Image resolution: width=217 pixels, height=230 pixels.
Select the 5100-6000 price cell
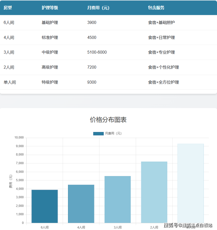pos(97,52)
